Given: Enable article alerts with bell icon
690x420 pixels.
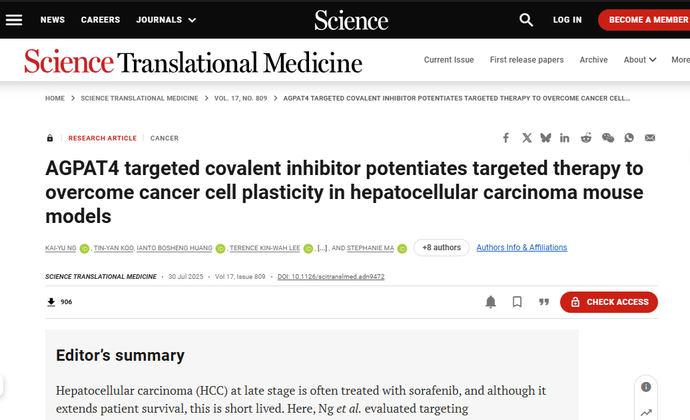Looking at the screenshot, I should tap(491, 302).
